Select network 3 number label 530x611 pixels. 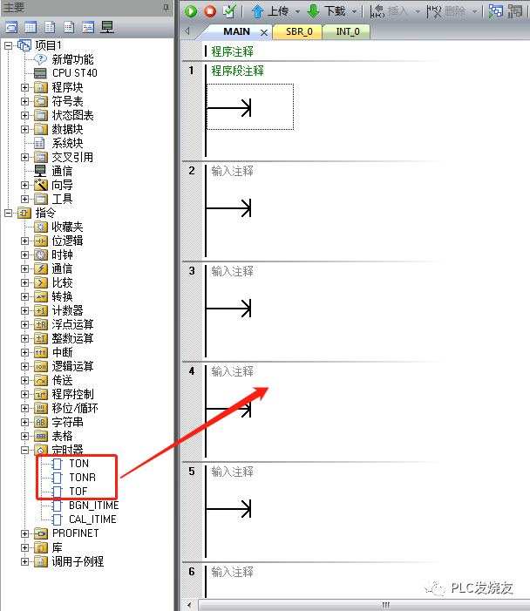192,271
